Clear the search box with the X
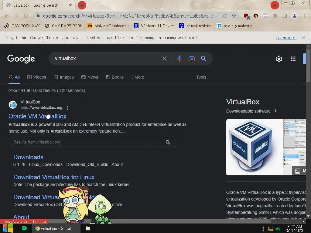 (164, 59)
